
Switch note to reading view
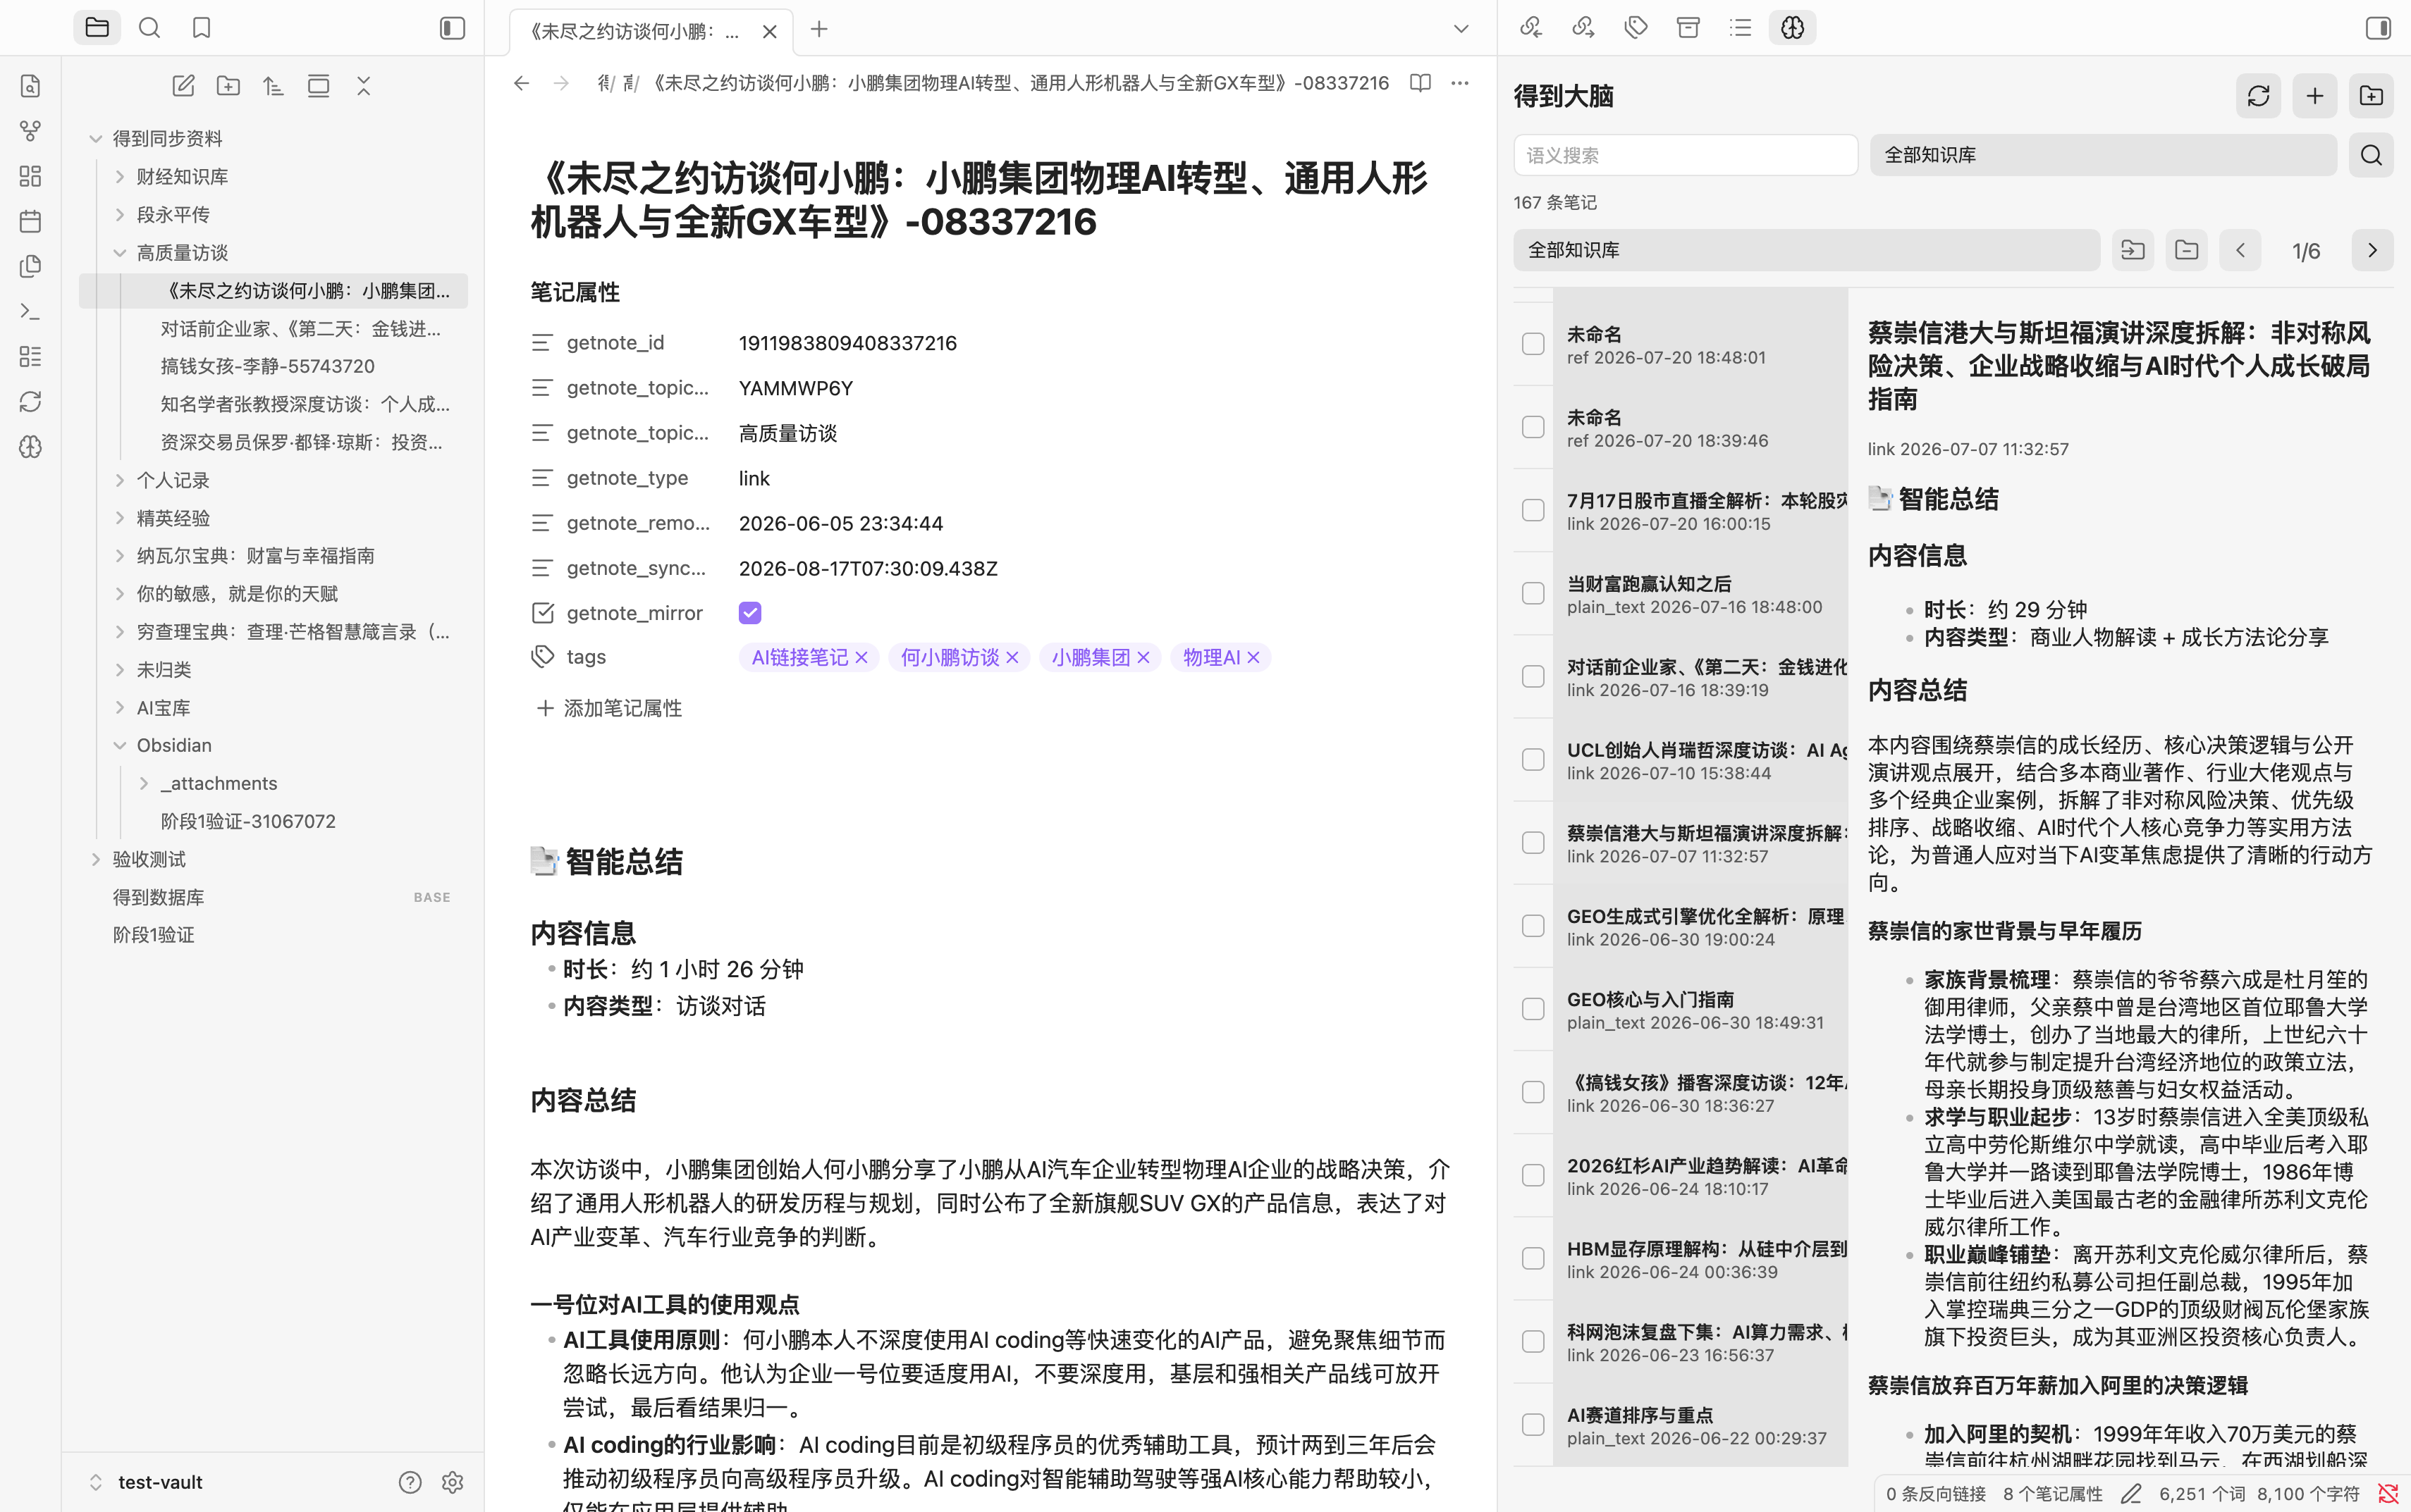point(1421,83)
